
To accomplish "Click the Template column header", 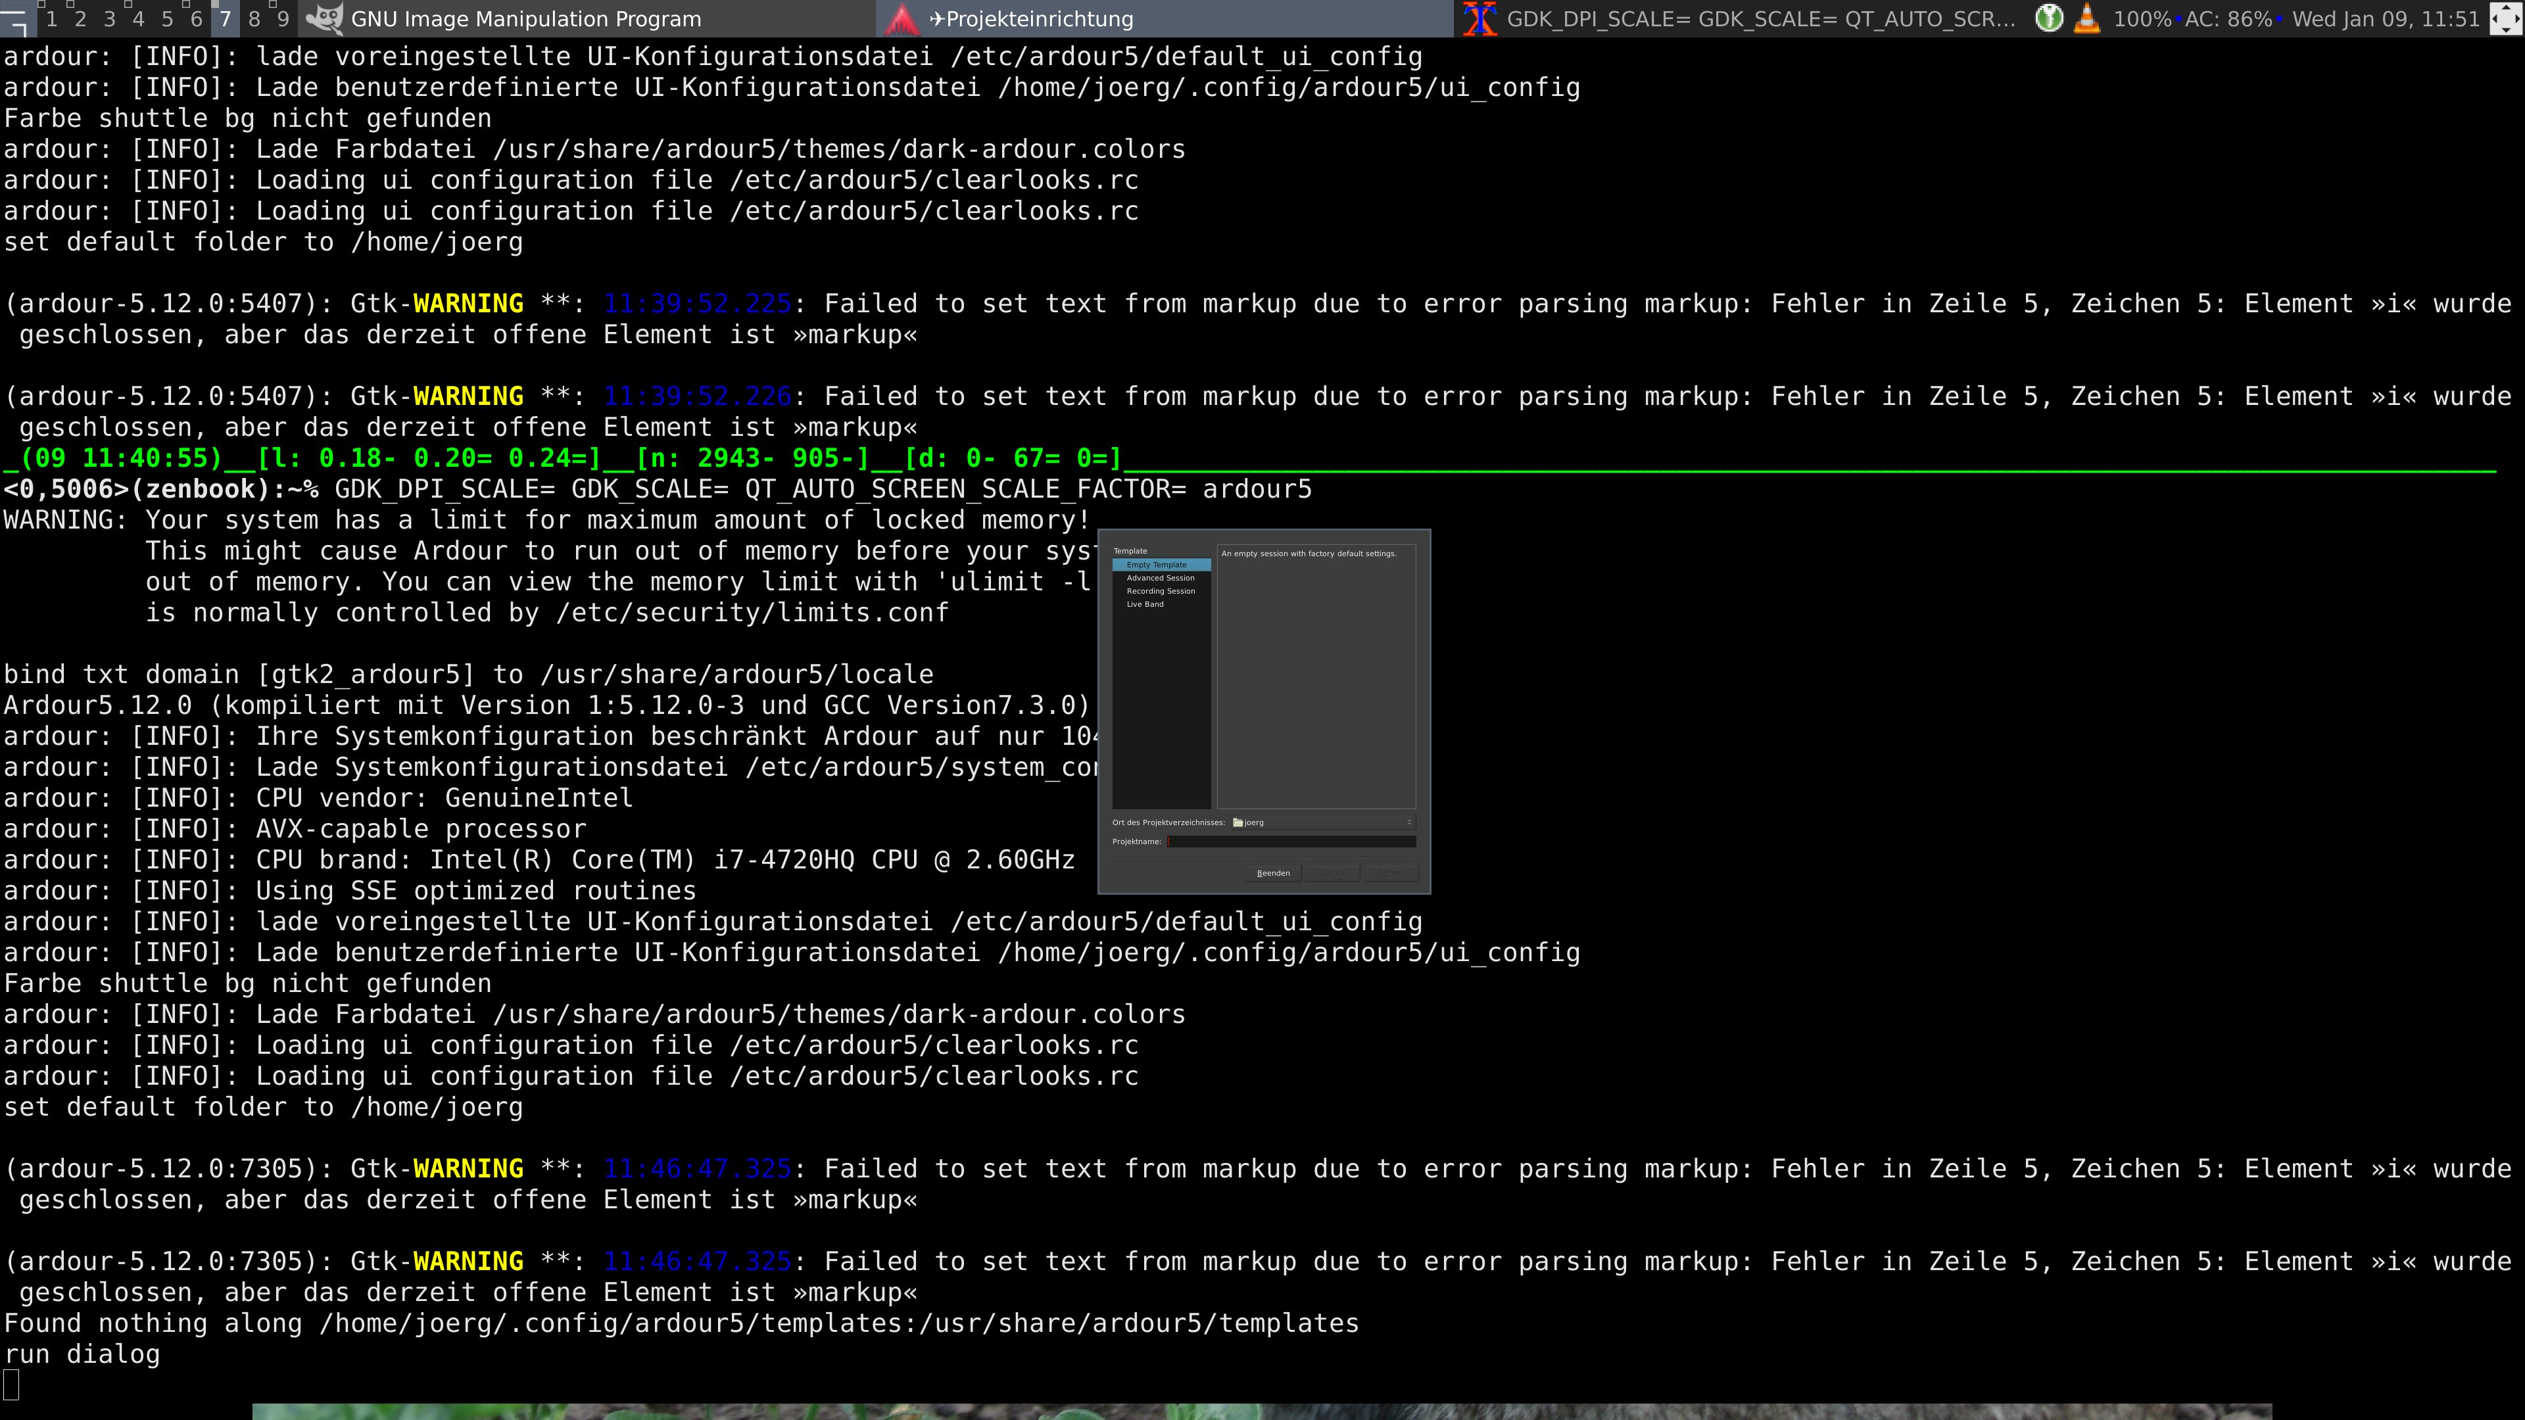I will click(x=1130, y=551).
